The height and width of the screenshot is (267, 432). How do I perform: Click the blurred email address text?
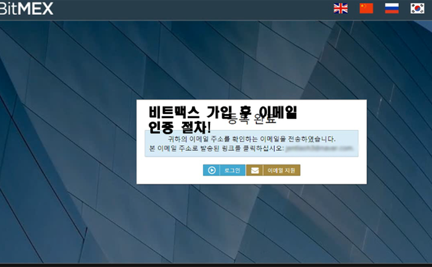pos(320,148)
